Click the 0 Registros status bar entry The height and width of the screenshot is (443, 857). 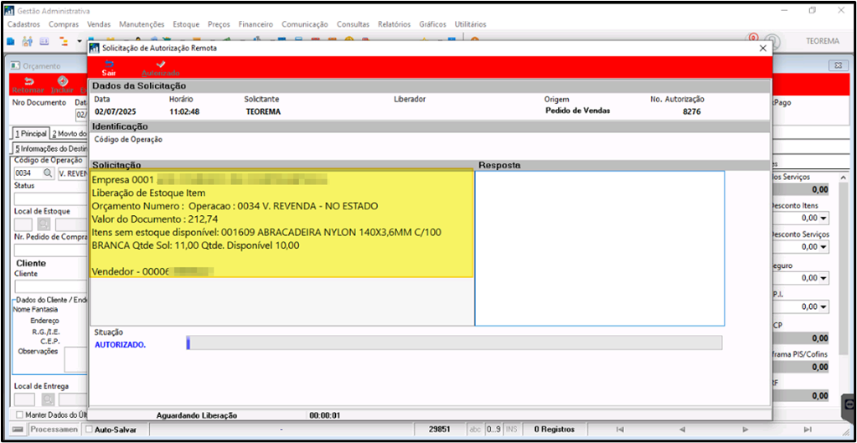click(554, 430)
